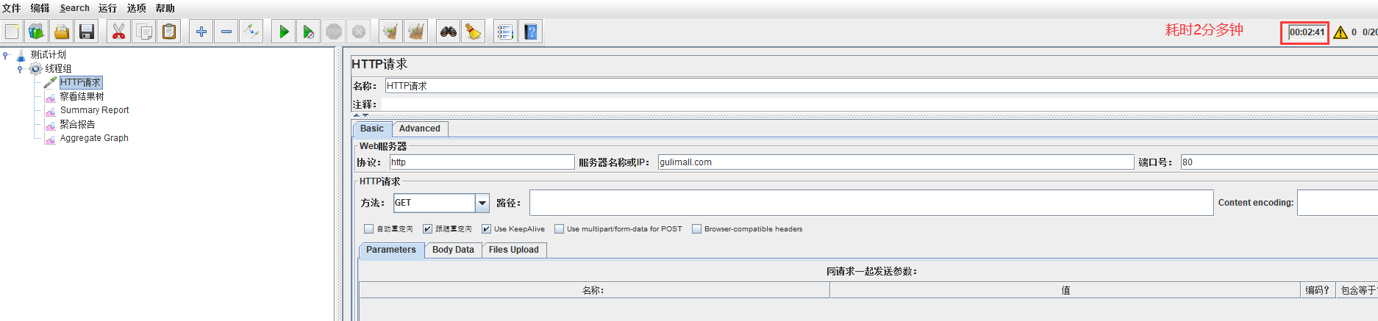Toggle the 自动重定向 checkbox
The height and width of the screenshot is (321, 1378).
pos(369,229)
